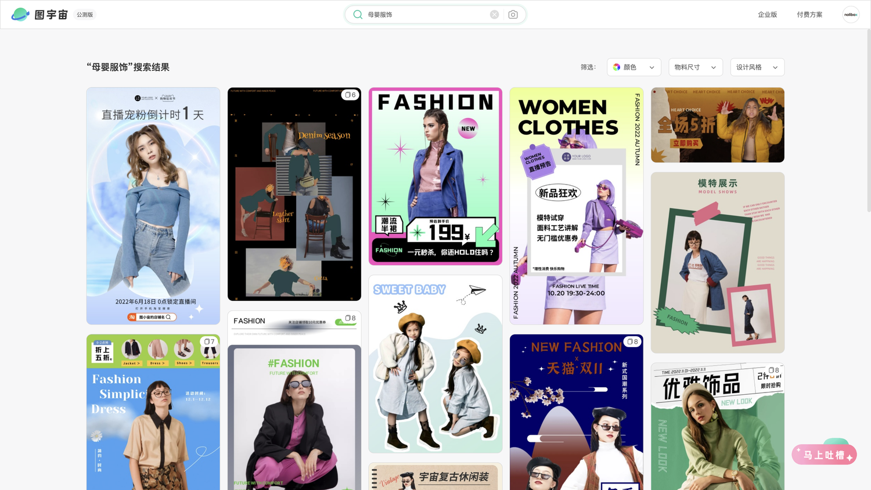Open the Denim Season collage template
This screenshot has width=871, height=490.
point(294,194)
